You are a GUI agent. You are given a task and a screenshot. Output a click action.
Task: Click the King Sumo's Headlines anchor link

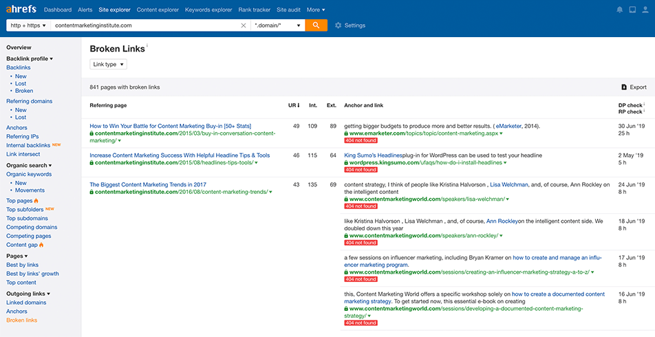click(x=373, y=155)
